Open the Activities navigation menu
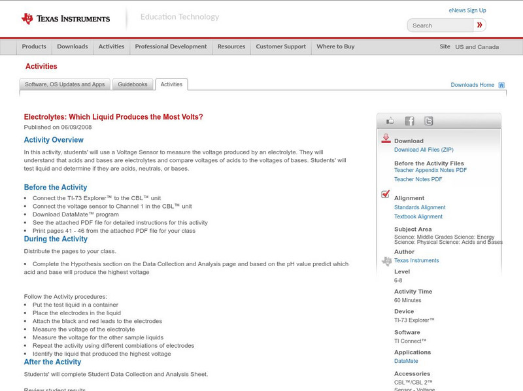This screenshot has width=523, height=391. click(x=111, y=46)
